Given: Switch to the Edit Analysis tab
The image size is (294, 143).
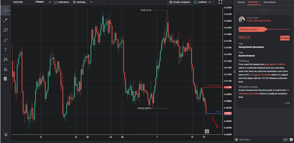Looking at the screenshot, I should 270,2.
